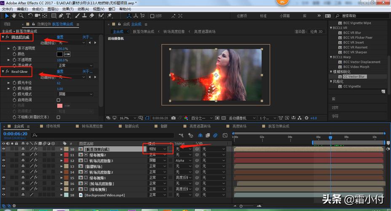Toggle the motion blur icon in timeline
The height and width of the screenshot is (211, 391).
[215, 135]
